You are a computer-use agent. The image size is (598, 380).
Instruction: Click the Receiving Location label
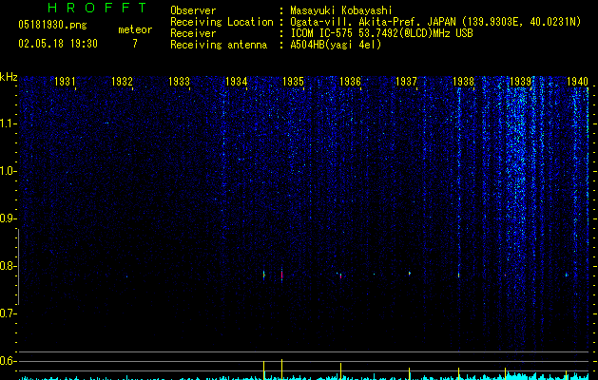pos(222,22)
